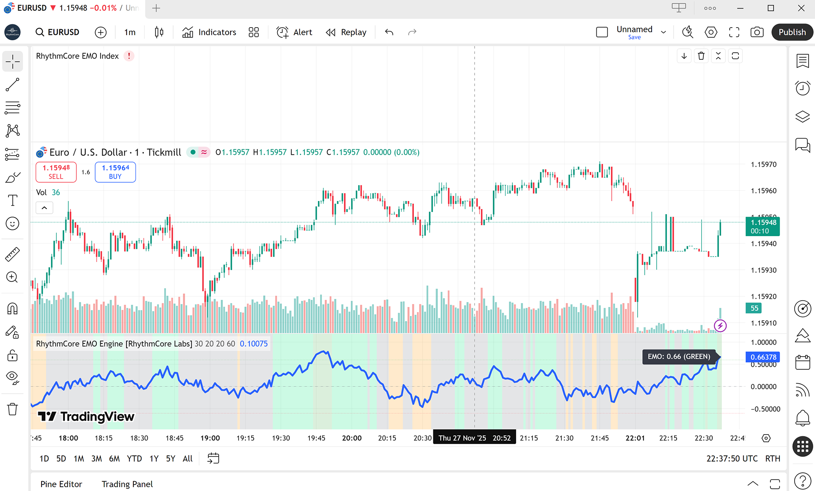Select the 1D time range
The width and height of the screenshot is (815, 491).
[44, 458]
